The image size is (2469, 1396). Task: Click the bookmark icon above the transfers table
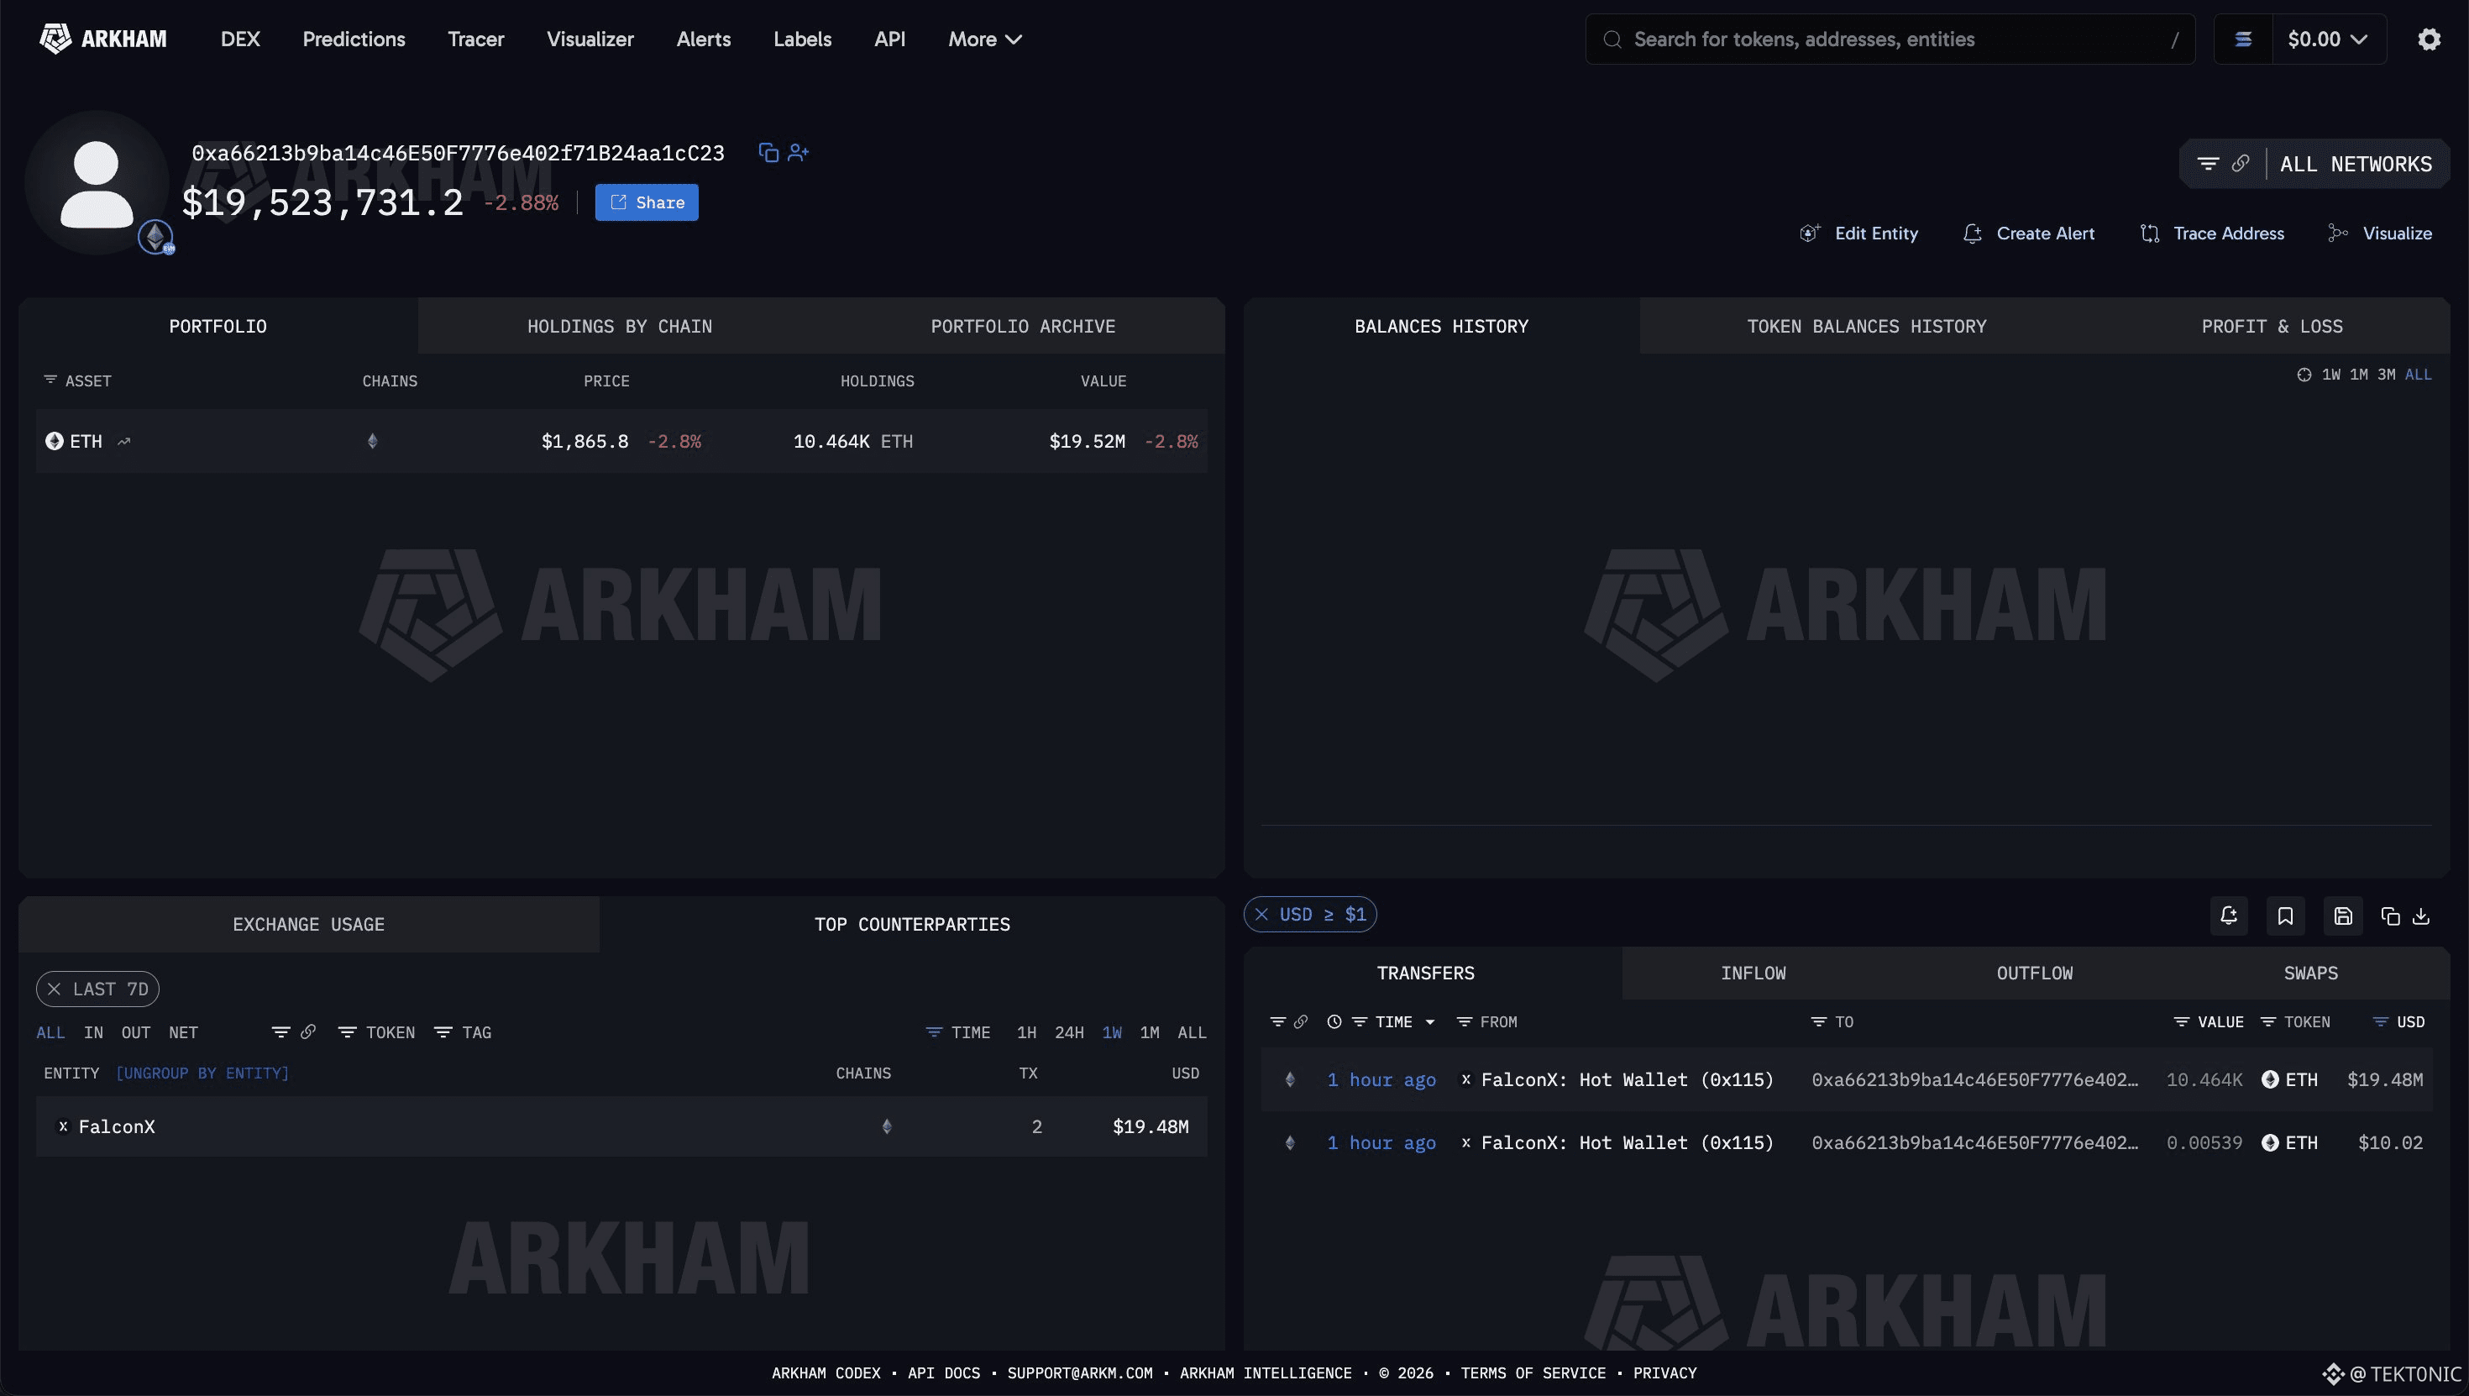(2286, 916)
